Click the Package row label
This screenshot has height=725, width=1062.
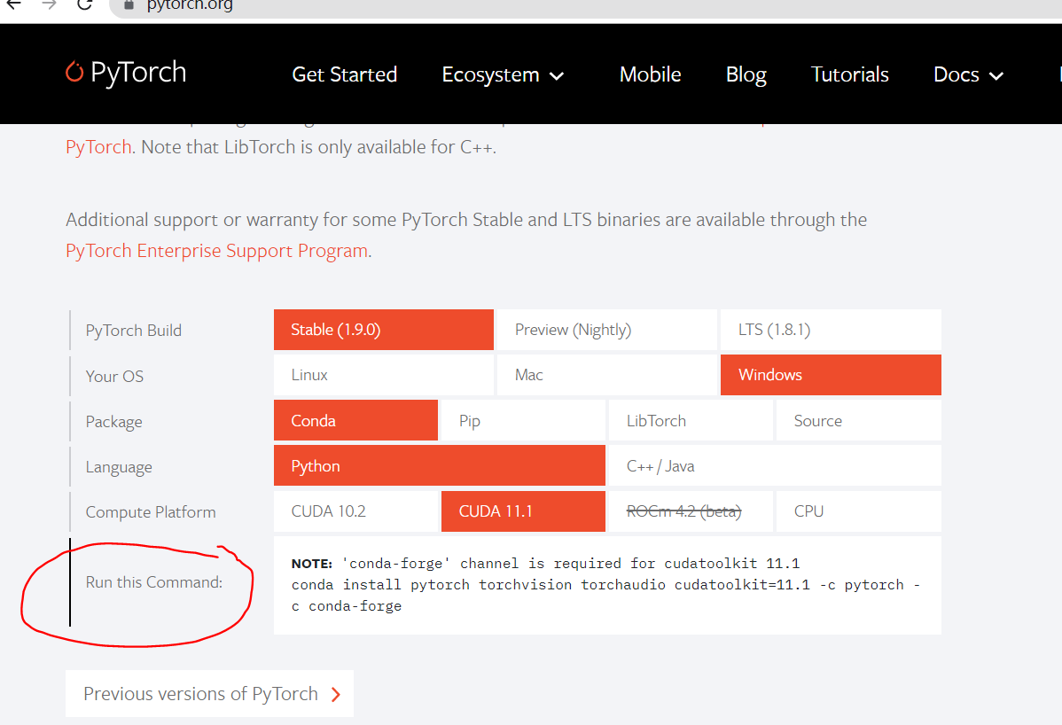pos(113,422)
